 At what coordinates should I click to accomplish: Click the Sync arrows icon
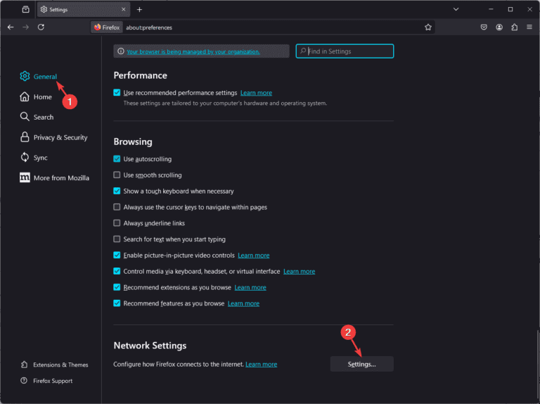(x=25, y=158)
